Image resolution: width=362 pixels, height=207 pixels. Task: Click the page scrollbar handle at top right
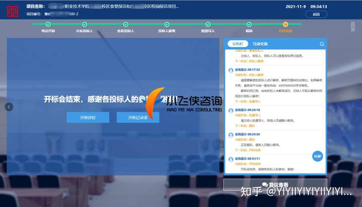pyautogui.click(x=353, y=27)
